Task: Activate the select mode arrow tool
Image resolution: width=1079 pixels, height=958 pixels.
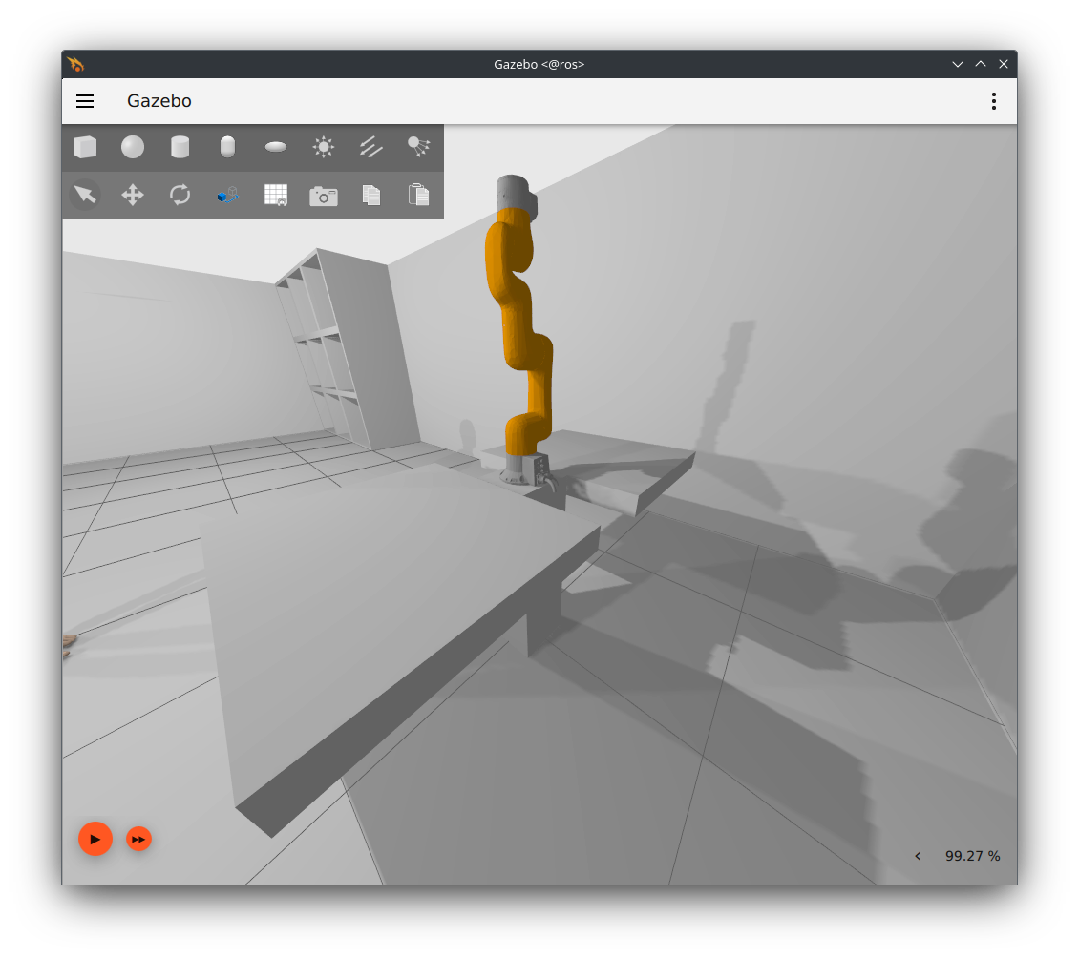Action: coord(85,195)
